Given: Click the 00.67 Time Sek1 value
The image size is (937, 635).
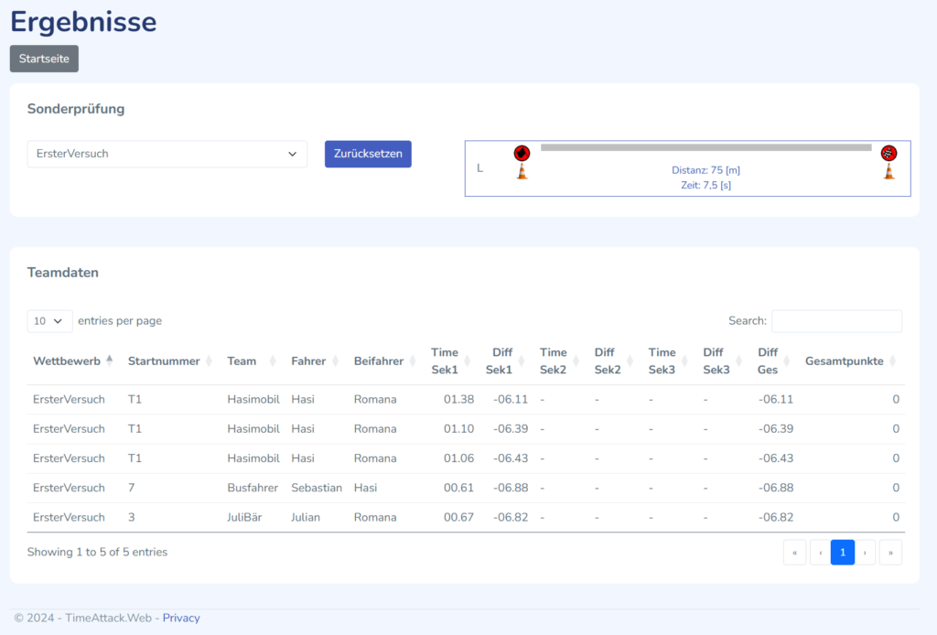Looking at the screenshot, I should pyautogui.click(x=458, y=517).
